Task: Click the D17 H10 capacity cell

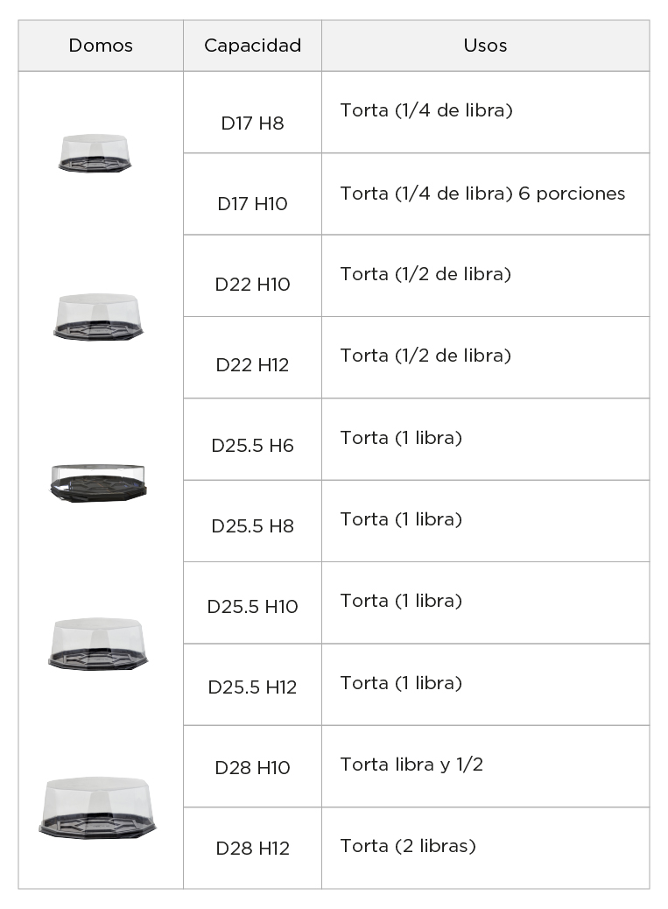Action: click(253, 194)
